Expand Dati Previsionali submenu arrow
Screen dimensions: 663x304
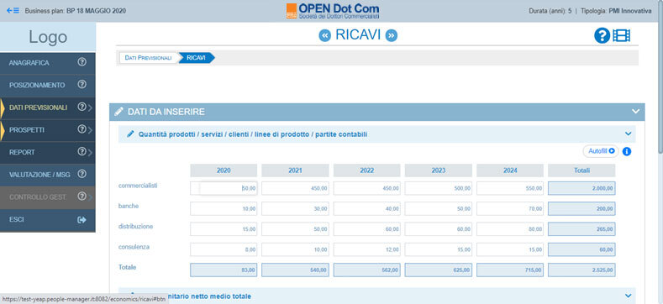click(90, 107)
